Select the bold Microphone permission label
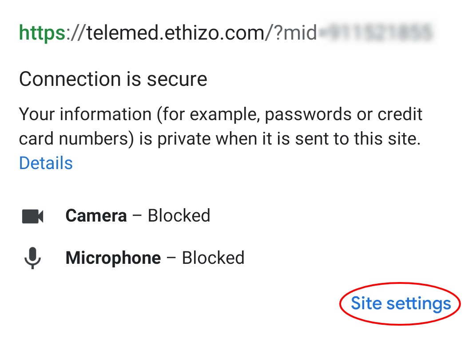The image size is (476, 339). pyautogui.click(x=113, y=258)
